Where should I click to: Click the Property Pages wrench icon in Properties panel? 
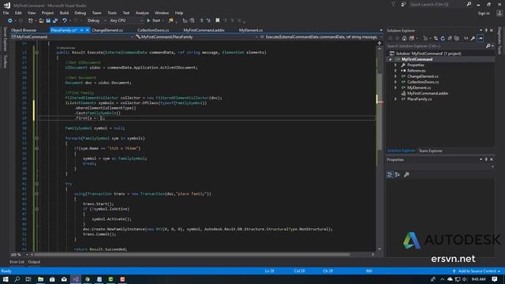click(406, 174)
